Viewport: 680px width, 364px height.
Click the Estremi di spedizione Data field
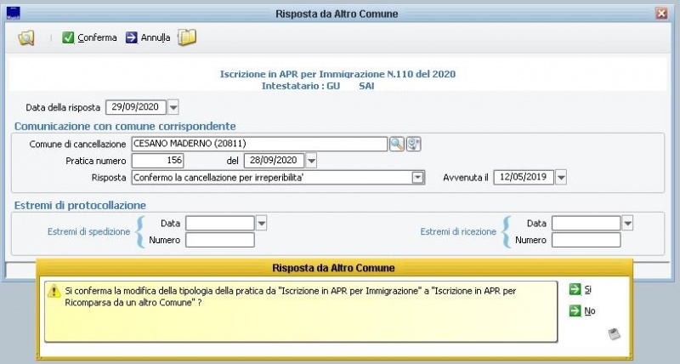click(220, 224)
